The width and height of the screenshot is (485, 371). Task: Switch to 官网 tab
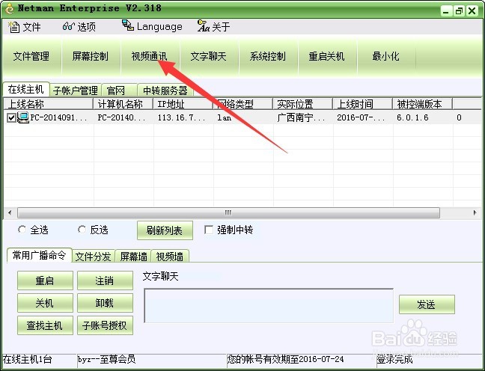[119, 91]
